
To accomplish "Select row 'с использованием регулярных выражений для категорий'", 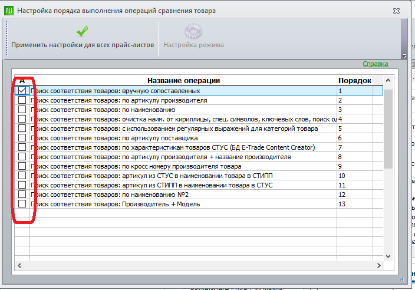I will pyautogui.click(x=174, y=128).
